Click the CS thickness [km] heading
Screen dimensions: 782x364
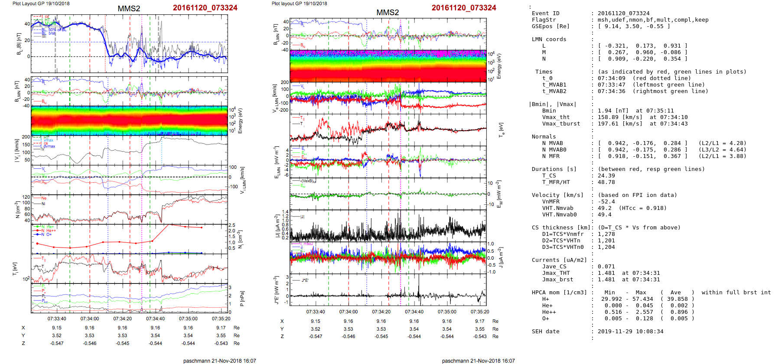[559, 228]
